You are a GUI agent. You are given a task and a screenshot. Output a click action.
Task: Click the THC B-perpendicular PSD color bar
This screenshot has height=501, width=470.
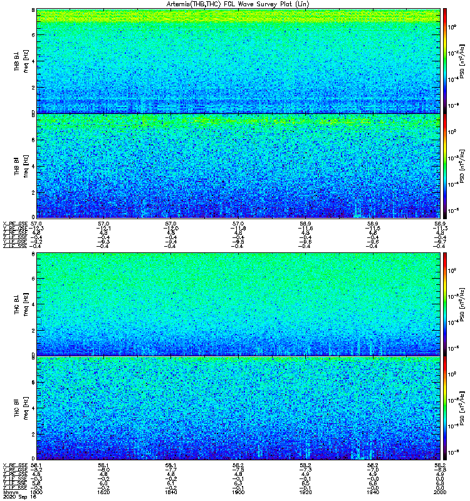(445, 304)
